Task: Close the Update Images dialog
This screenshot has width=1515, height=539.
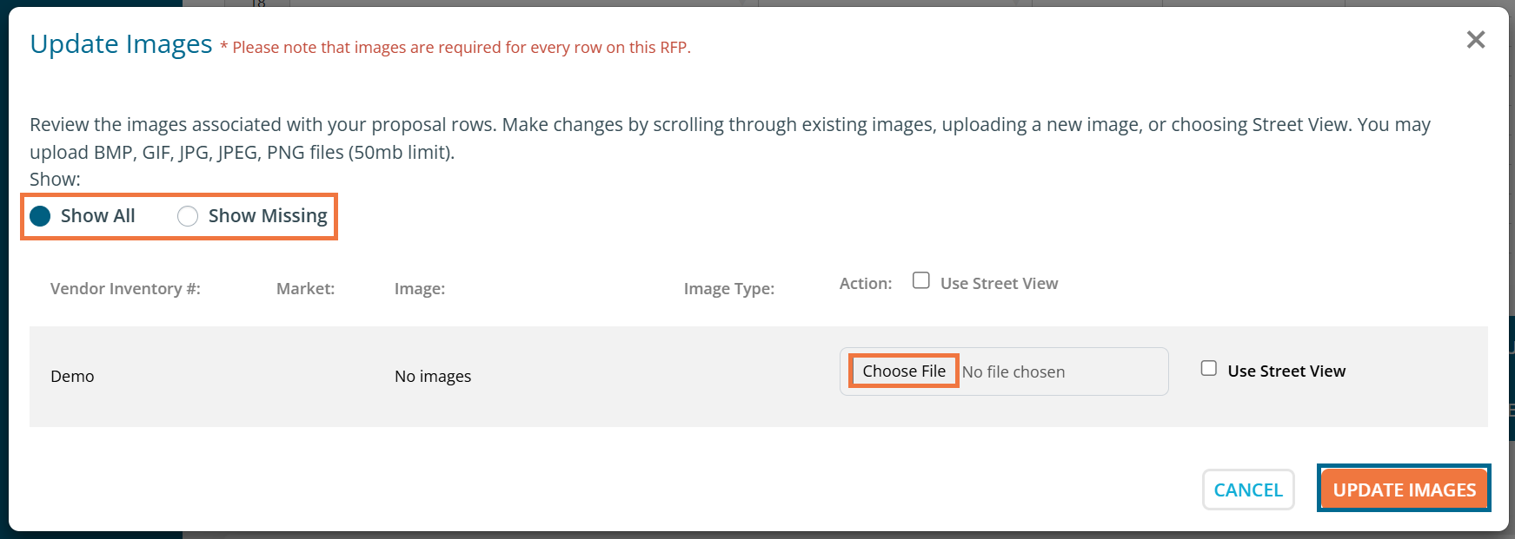Action: (x=1475, y=40)
